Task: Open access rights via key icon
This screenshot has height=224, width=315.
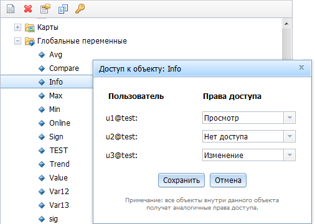Action: (80, 9)
